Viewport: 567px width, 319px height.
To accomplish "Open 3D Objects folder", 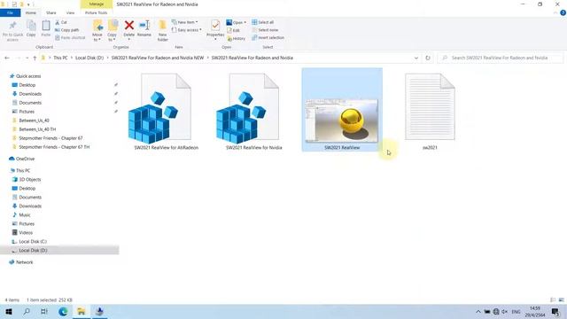I will [x=29, y=179].
